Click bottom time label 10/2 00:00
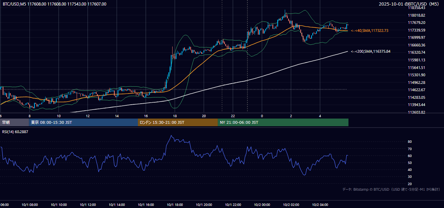Viewport: 444px width, 208px height. (x=262, y=205)
